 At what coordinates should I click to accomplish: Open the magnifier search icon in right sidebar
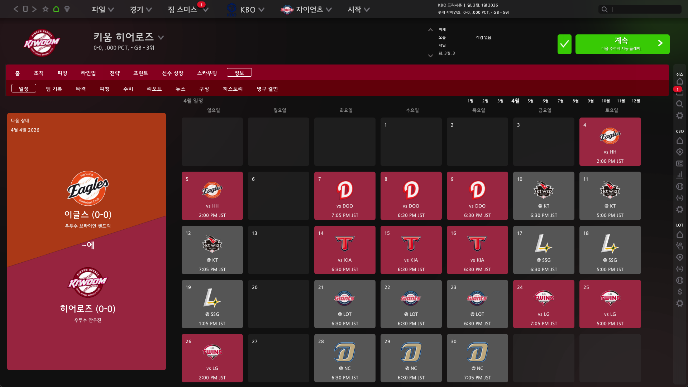679,104
